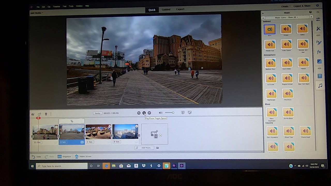Adjust the volume slider
The image size is (331, 186).
coord(170,113)
